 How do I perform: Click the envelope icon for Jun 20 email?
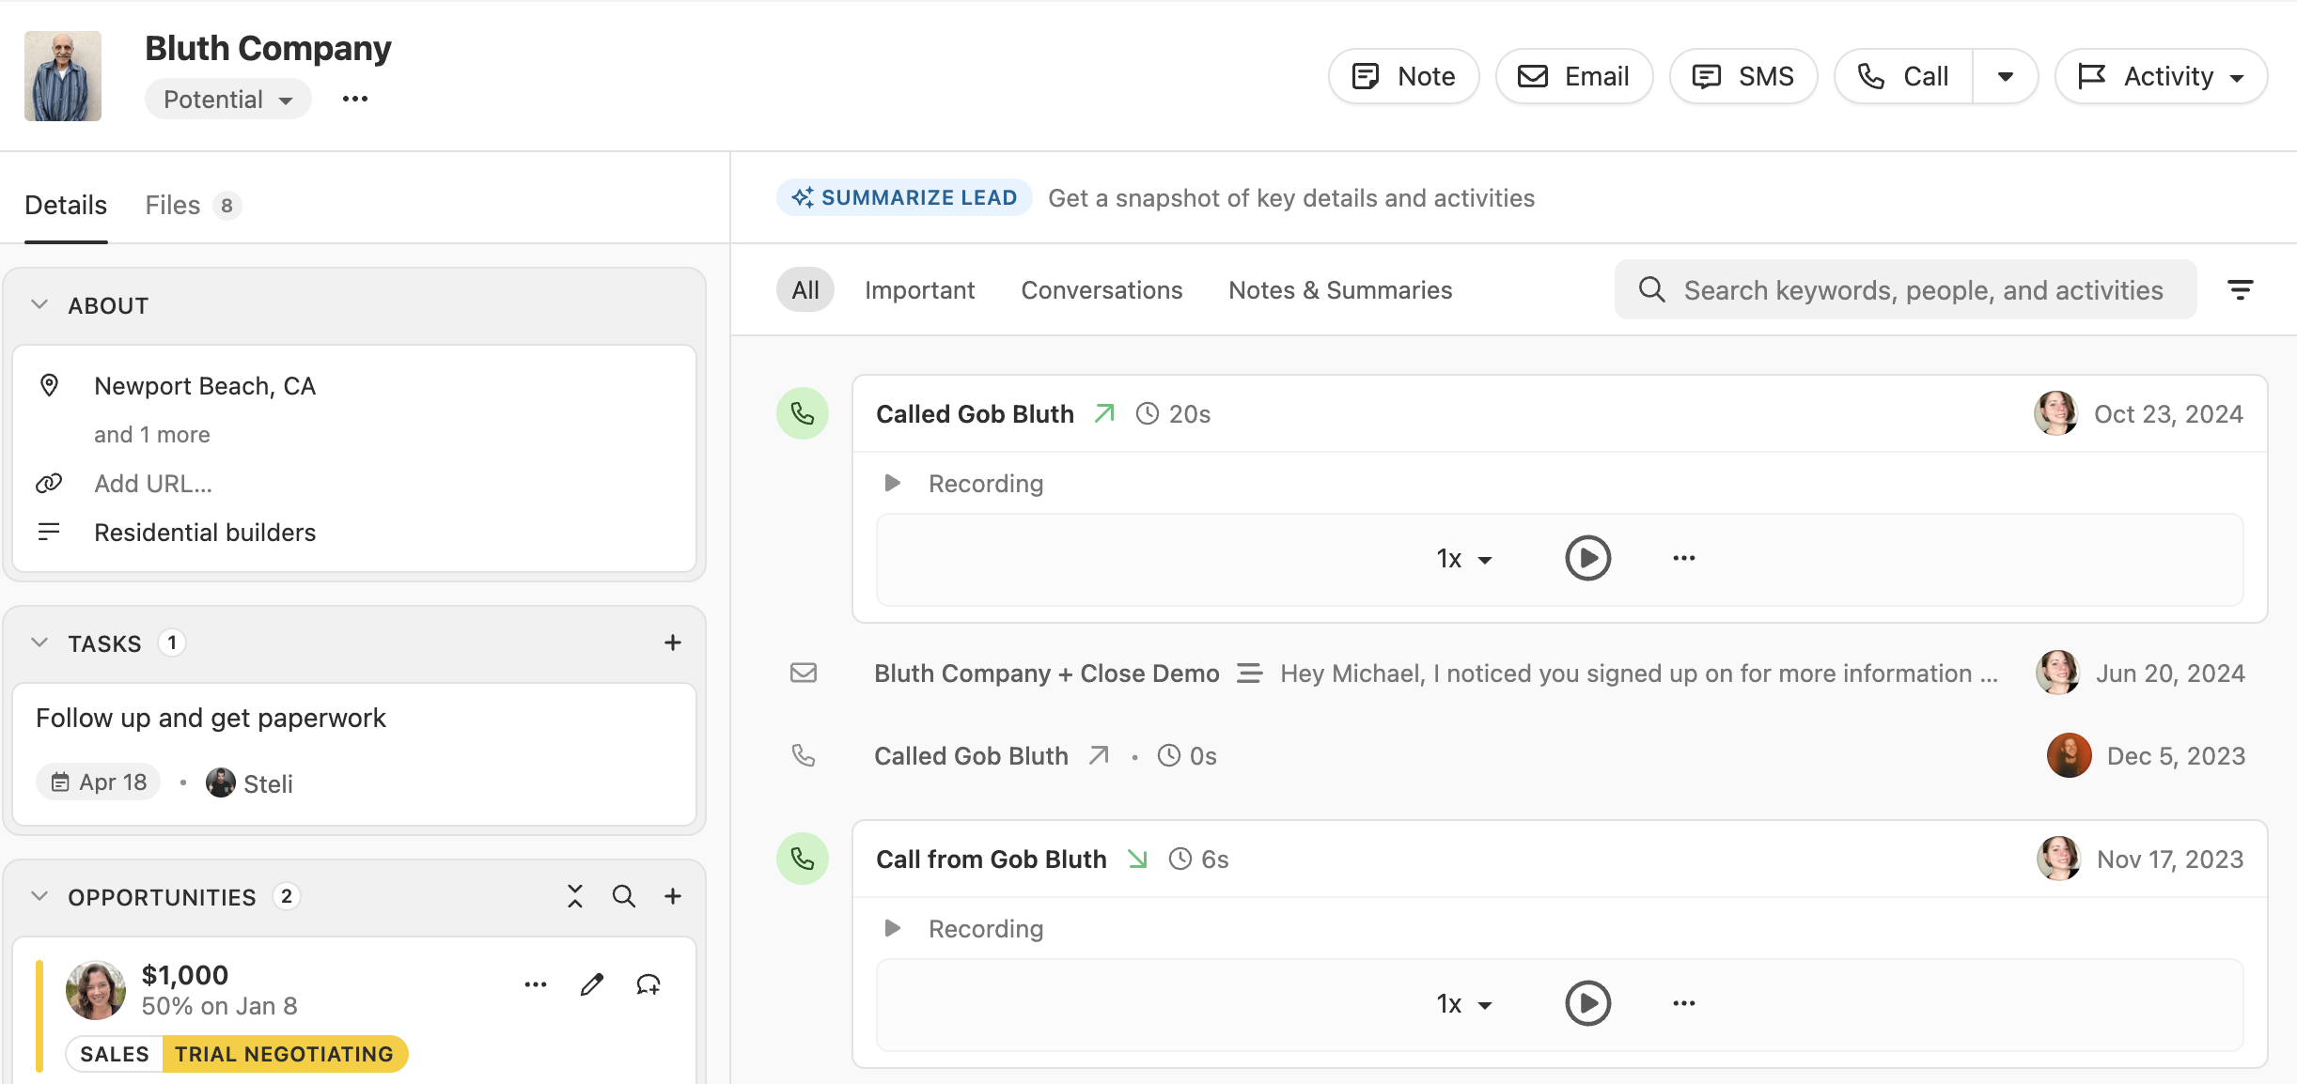(804, 673)
